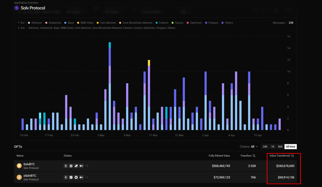Image resolution: width=322 pixels, height=187 pixels.
Task: Expand the +1 chains in xSolvBTC row
Action: (87, 177)
